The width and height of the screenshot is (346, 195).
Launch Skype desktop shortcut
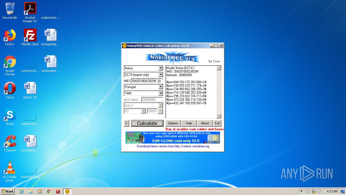coord(10,117)
